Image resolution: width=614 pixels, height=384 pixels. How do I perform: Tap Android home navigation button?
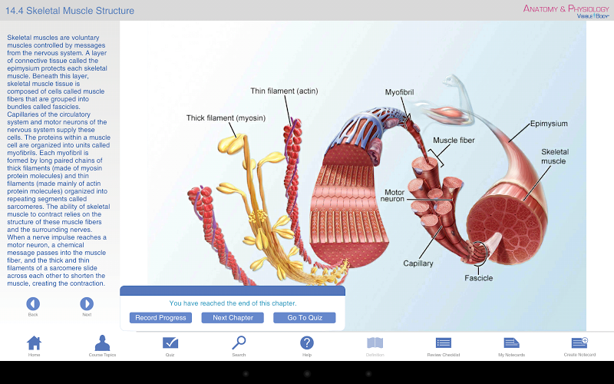coord(307,374)
